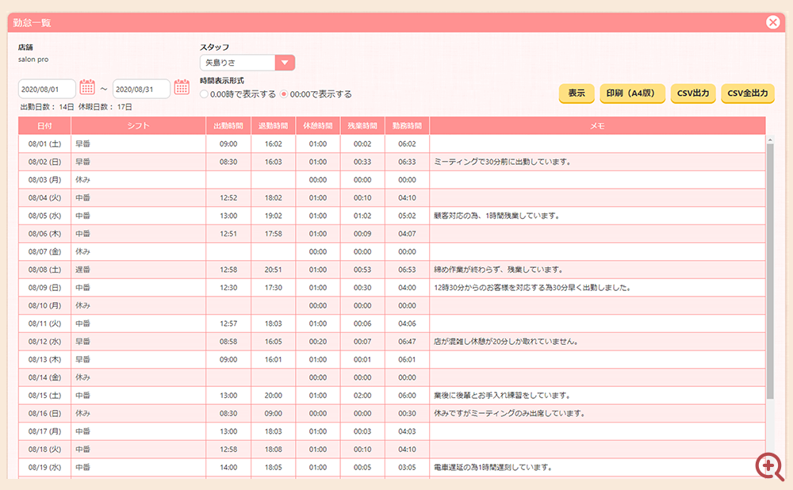Click the 日付 column header
The width and height of the screenshot is (793, 490).
(44, 126)
